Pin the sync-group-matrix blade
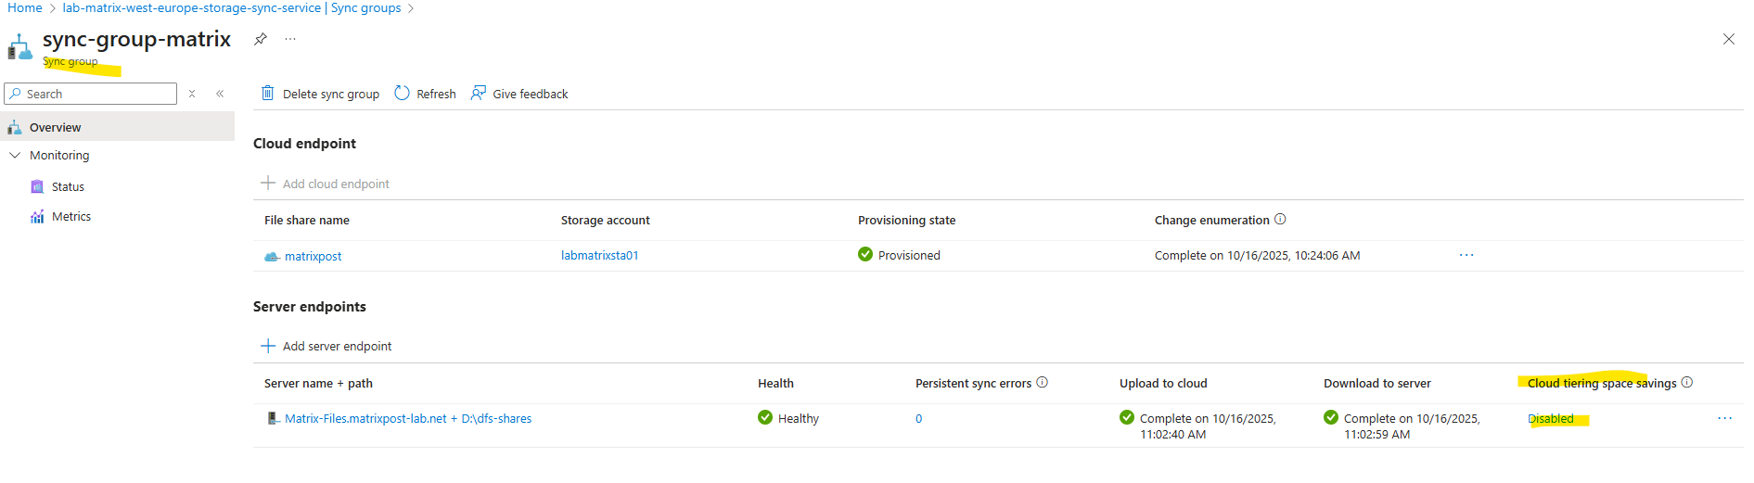The width and height of the screenshot is (1754, 483). click(261, 39)
